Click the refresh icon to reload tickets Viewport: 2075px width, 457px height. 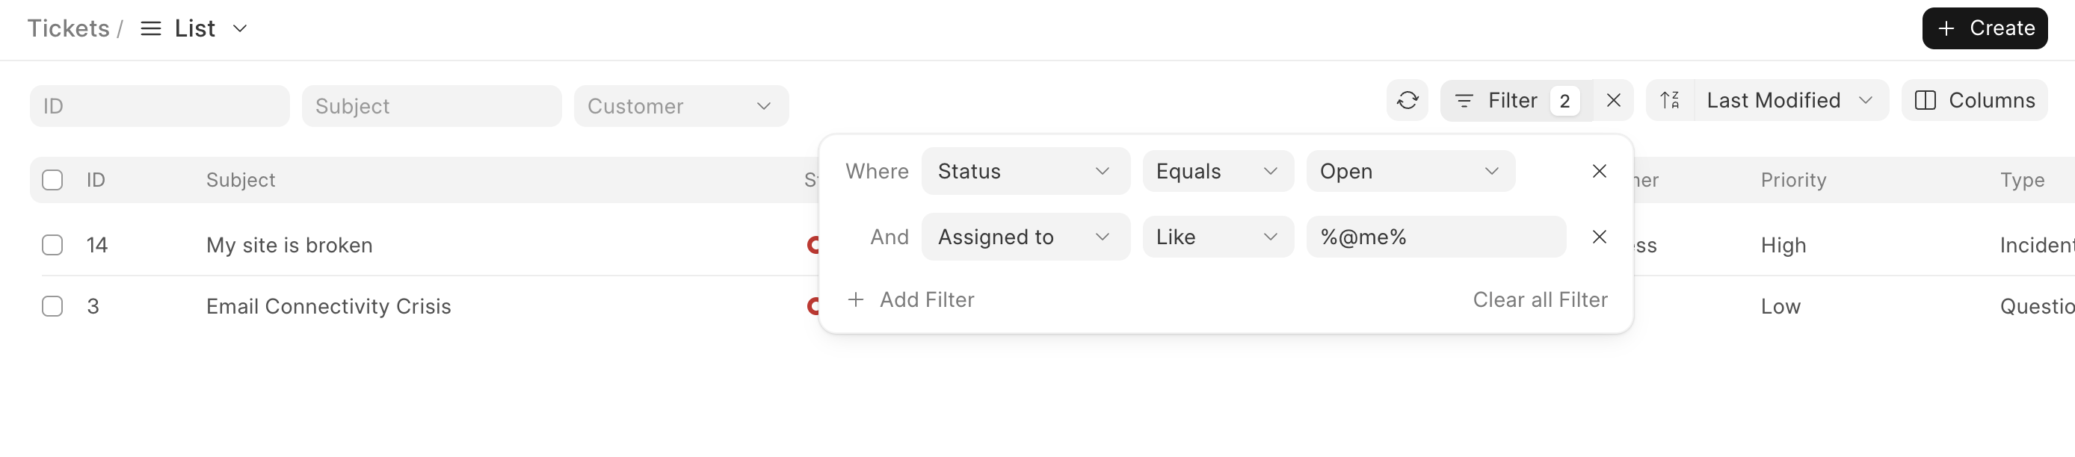[x=1408, y=101]
